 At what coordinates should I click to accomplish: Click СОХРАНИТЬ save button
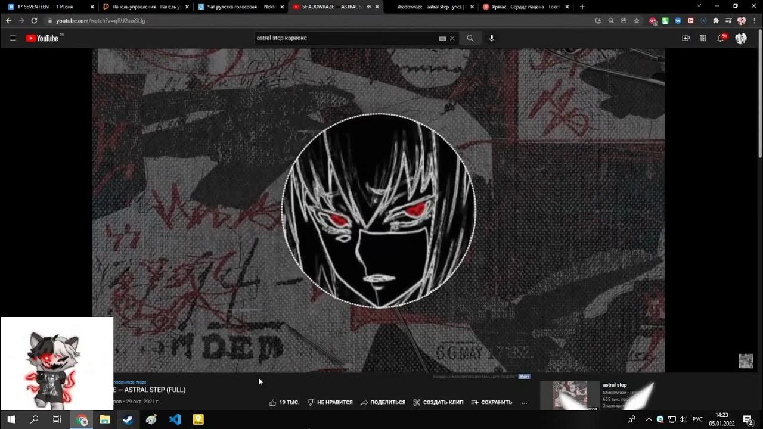(x=492, y=402)
